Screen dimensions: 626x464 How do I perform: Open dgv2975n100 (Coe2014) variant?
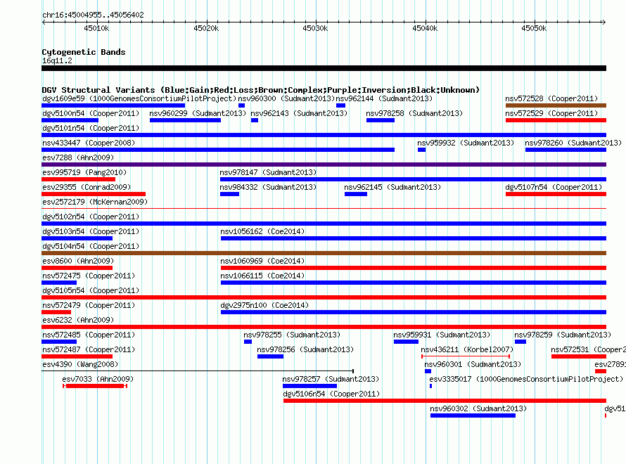(x=264, y=305)
